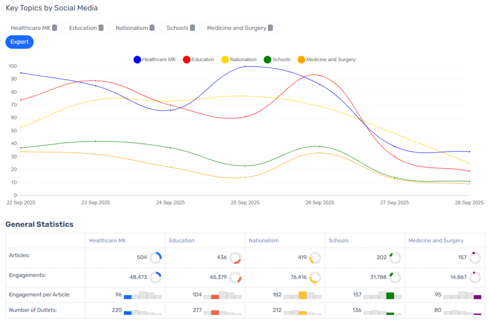Hide the Education line via legend
The image size is (489, 325).
pos(199,60)
